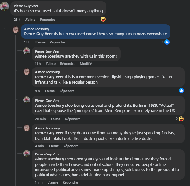Click Pierre-Guy Veer avatar beside room question
This screenshot has height=186, width=190.
(27, 51)
